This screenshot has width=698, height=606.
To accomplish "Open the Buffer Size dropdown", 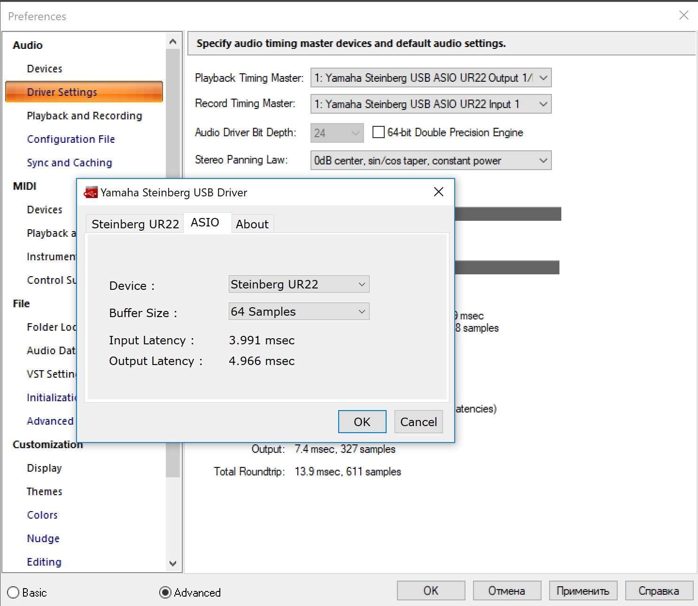I will [299, 311].
